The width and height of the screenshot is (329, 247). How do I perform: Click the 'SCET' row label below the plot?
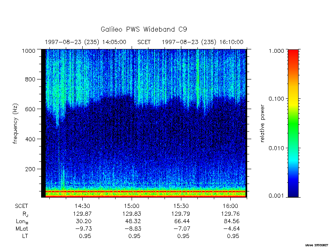pyautogui.click(x=21, y=206)
